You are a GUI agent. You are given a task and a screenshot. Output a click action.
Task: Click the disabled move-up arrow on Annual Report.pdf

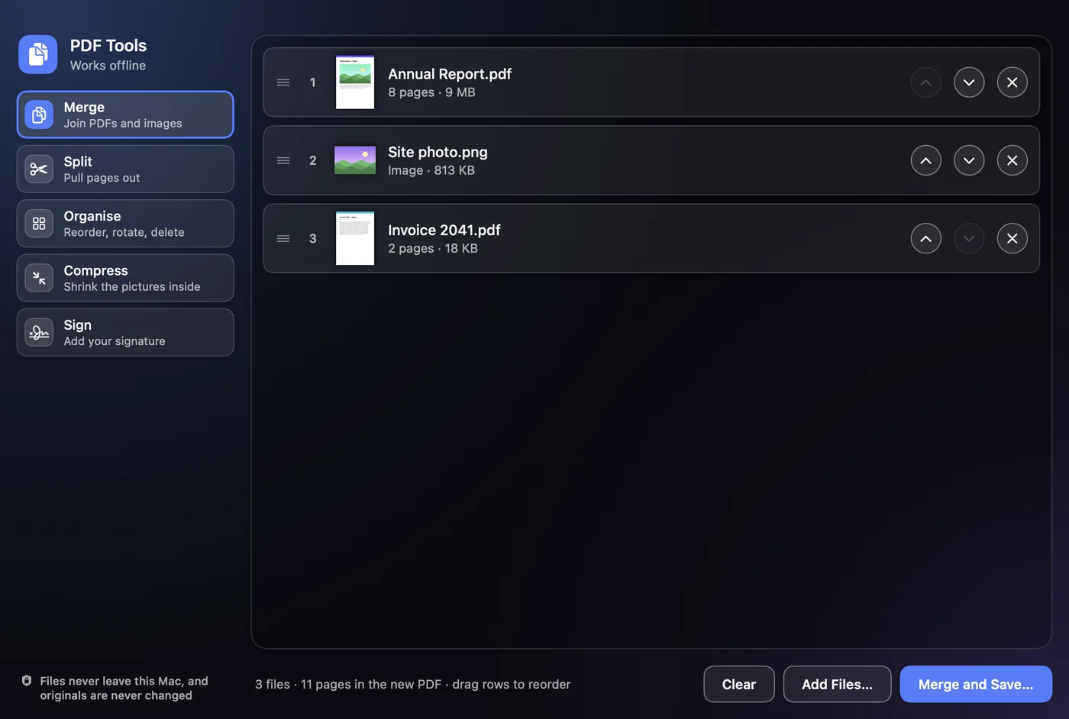click(x=925, y=82)
